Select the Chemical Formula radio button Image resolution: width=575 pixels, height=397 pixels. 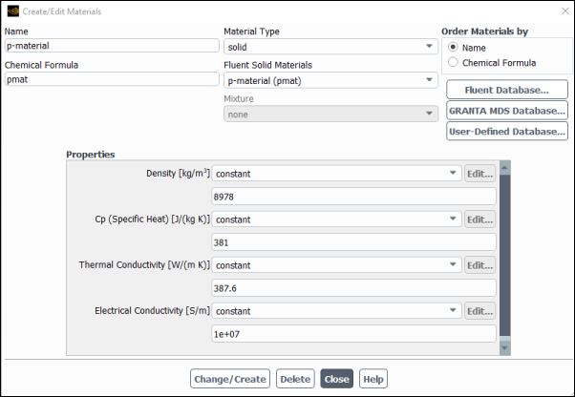pyautogui.click(x=453, y=62)
